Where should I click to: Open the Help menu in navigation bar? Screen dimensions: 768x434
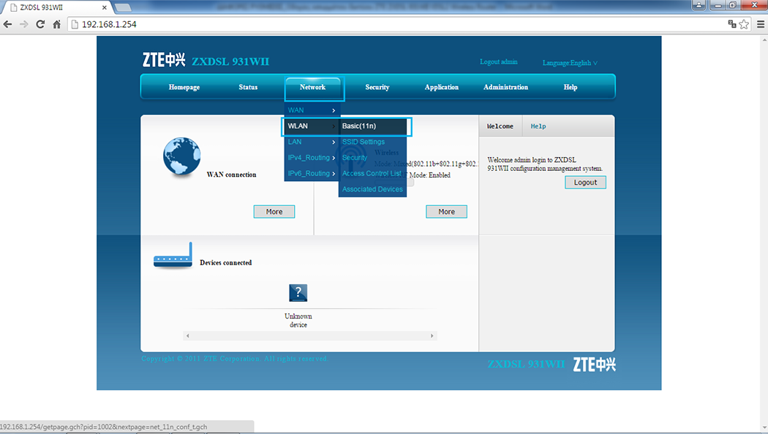tap(570, 87)
